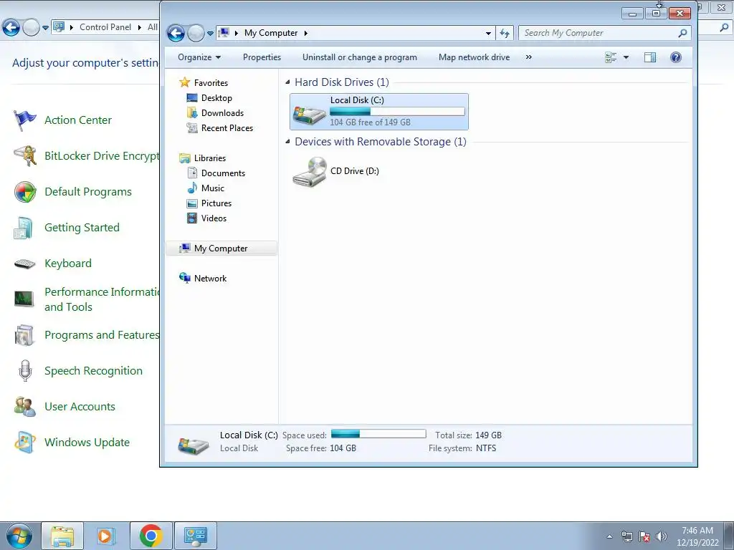This screenshot has height=550, width=734.
Task: Open Help with the question mark icon
Action: click(675, 57)
